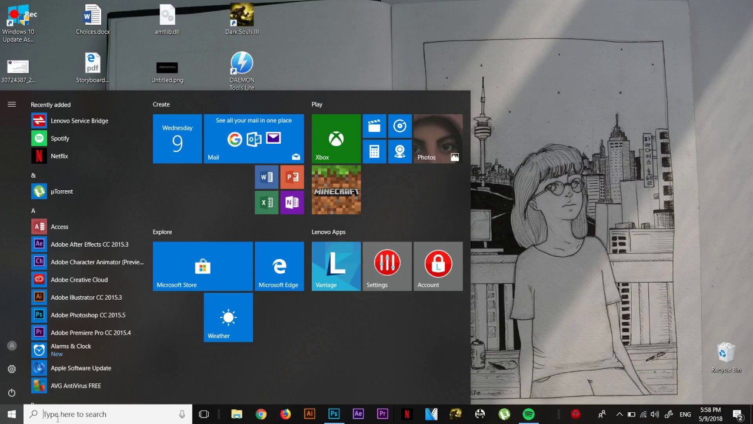Launch Netflix from the Recently added list
This screenshot has height=424, width=753.
(x=86, y=156)
